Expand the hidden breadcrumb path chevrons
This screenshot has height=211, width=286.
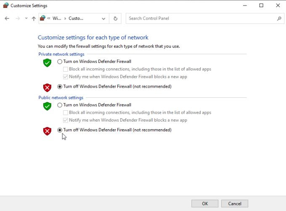(x=49, y=18)
